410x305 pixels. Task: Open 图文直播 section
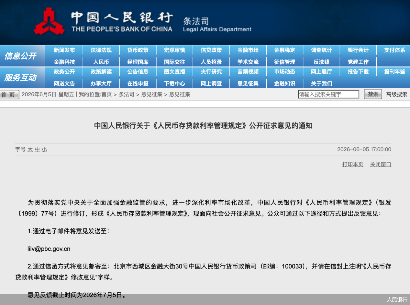174,72
